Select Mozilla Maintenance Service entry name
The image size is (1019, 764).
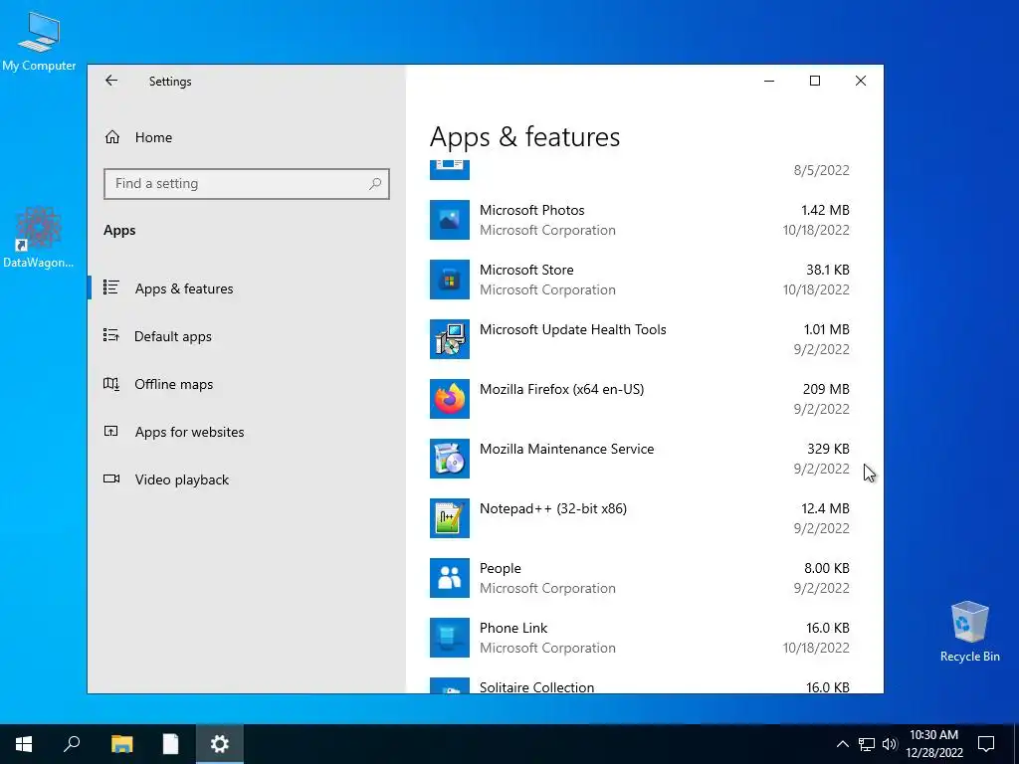566,449
